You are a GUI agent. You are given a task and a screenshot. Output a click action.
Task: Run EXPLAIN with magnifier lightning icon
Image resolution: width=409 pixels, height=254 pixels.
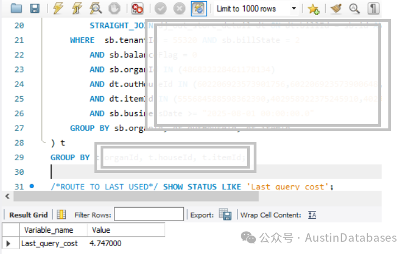coord(96,8)
